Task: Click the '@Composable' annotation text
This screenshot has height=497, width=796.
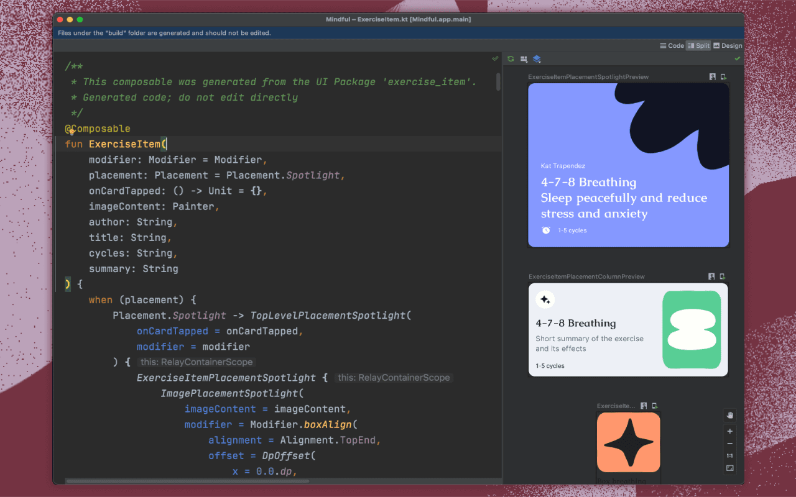Action: [x=98, y=129]
